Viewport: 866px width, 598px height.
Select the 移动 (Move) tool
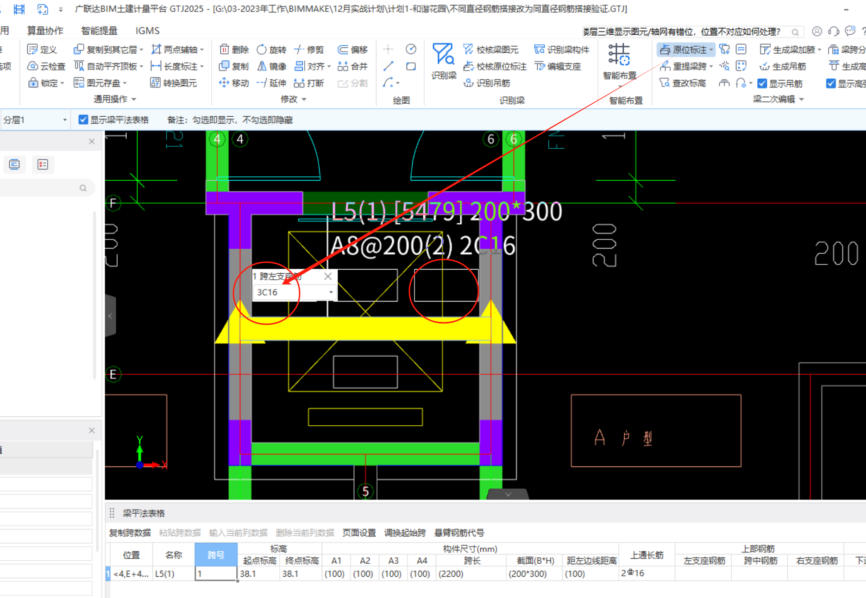click(234, 83)
